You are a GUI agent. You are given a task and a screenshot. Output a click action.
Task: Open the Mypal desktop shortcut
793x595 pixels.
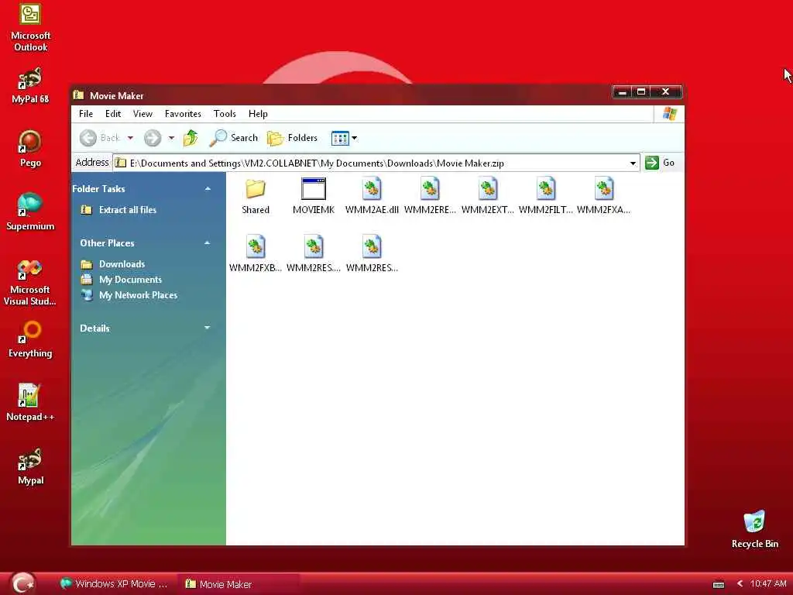[30, 466]
